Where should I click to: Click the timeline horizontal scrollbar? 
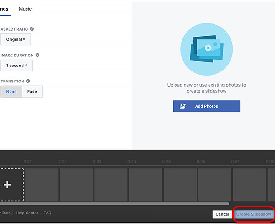click(x=115, y=204)
